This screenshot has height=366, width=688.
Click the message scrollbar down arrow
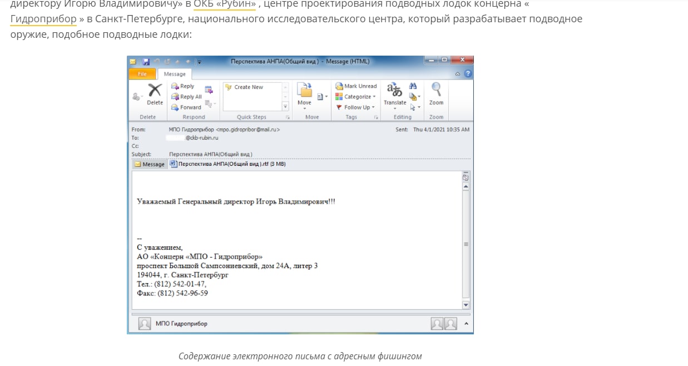pyautogui.click(x=466, y=305)
